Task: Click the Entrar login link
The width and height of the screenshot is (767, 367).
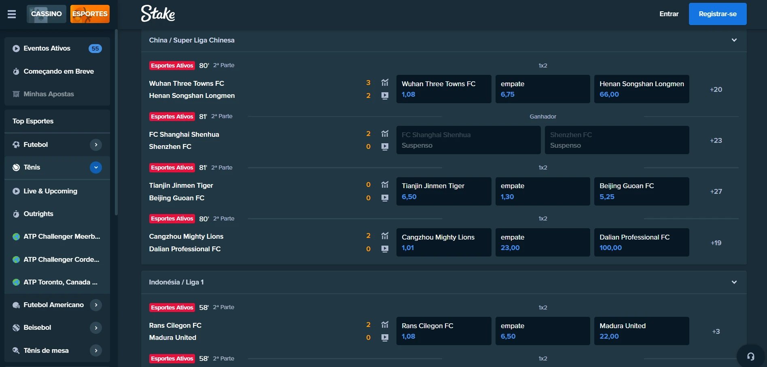Action: coord(669,14)
